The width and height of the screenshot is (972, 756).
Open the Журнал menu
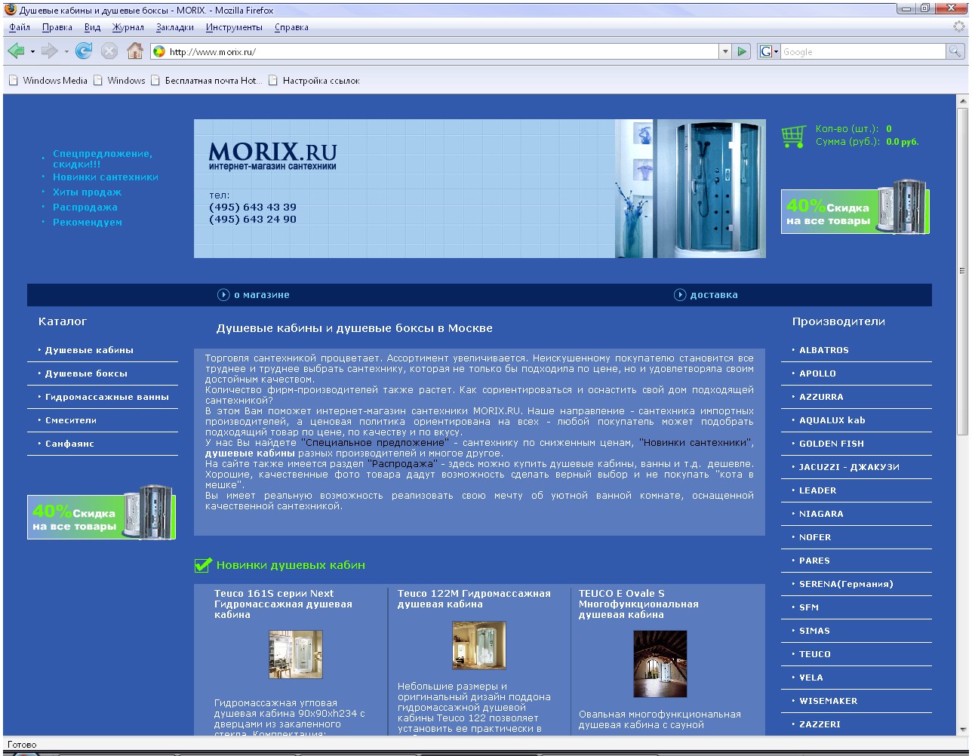[x=128, y=27]
